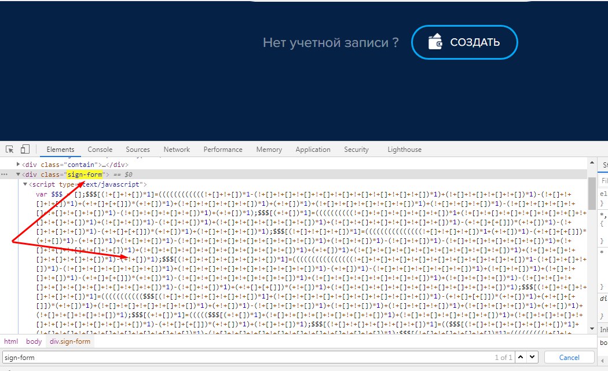608x371 pixels.
Task: Collapse the script type text/javascript node
Action: pyautogui.click(x=25, y=184)
